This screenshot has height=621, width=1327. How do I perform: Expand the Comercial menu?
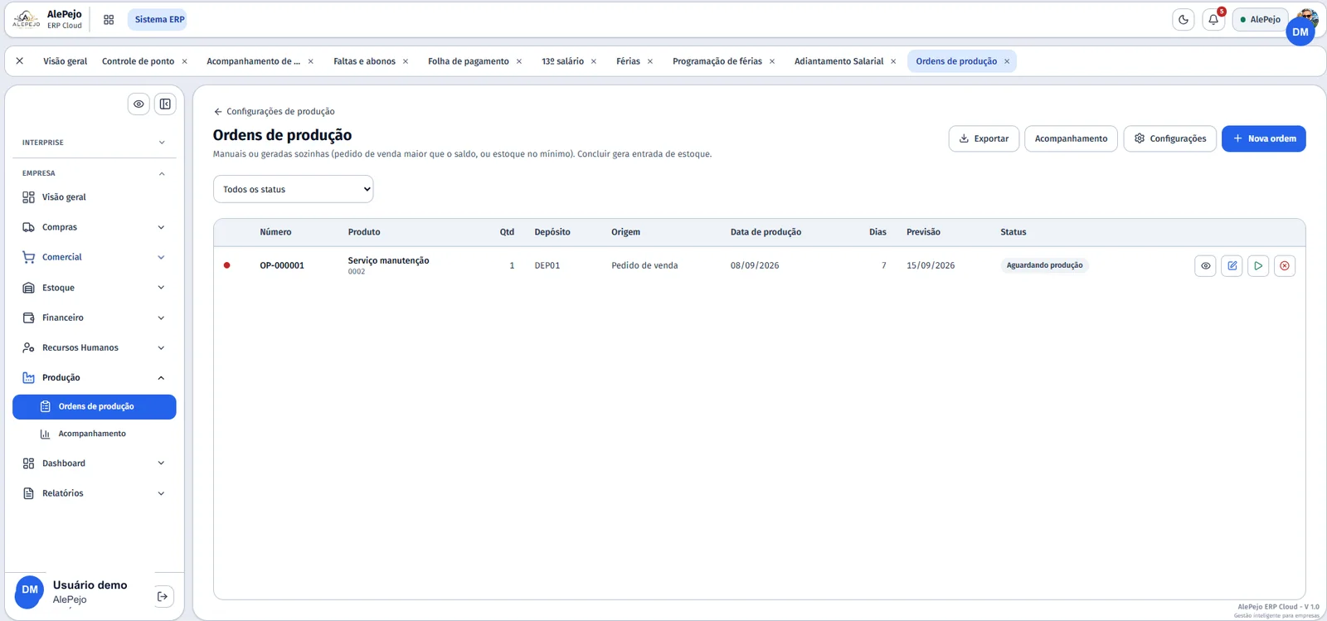click(95, 257)
